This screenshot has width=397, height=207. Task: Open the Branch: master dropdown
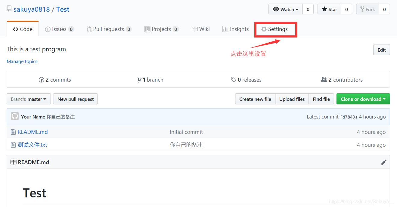[29, 99]
